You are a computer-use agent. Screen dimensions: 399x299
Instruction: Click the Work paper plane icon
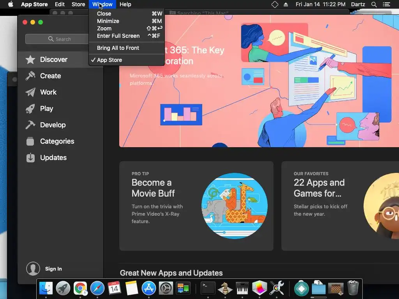coord(30,92)
